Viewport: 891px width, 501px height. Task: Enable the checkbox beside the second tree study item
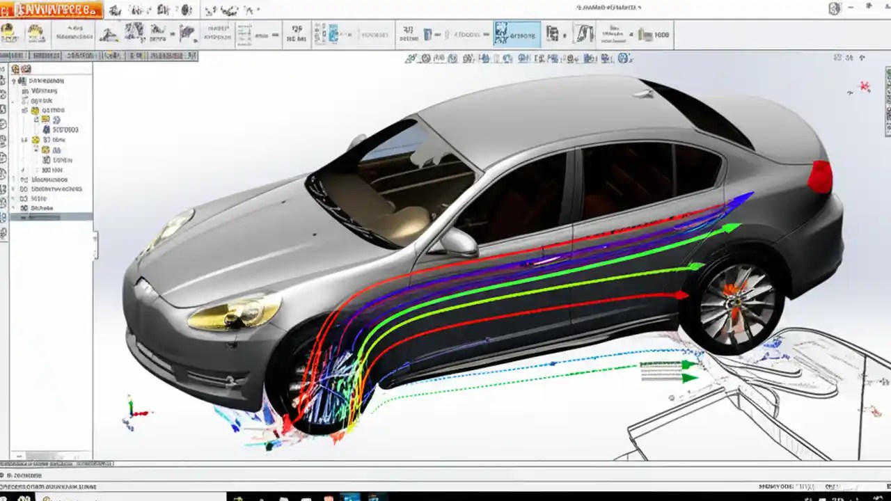point(24,90)
